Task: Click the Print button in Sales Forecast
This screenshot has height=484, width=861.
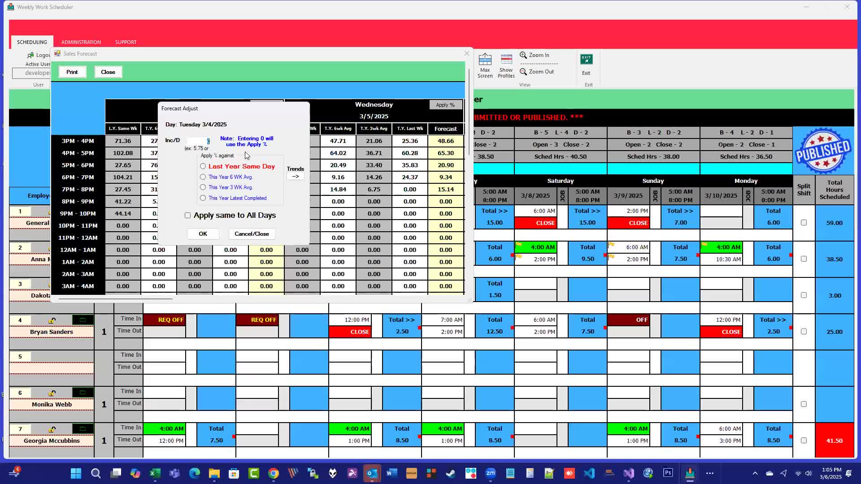Action: (x=72, y=72)
